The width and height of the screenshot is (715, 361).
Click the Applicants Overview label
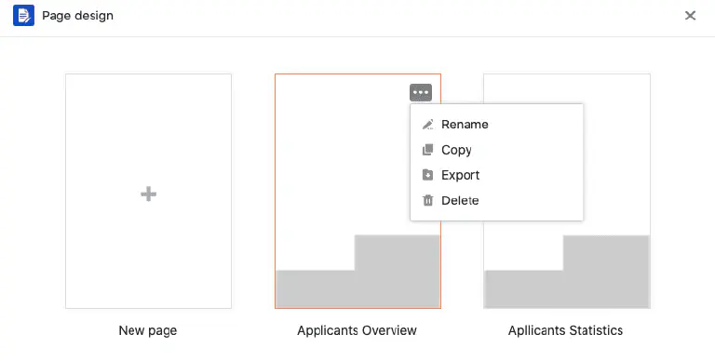(357, 330)
